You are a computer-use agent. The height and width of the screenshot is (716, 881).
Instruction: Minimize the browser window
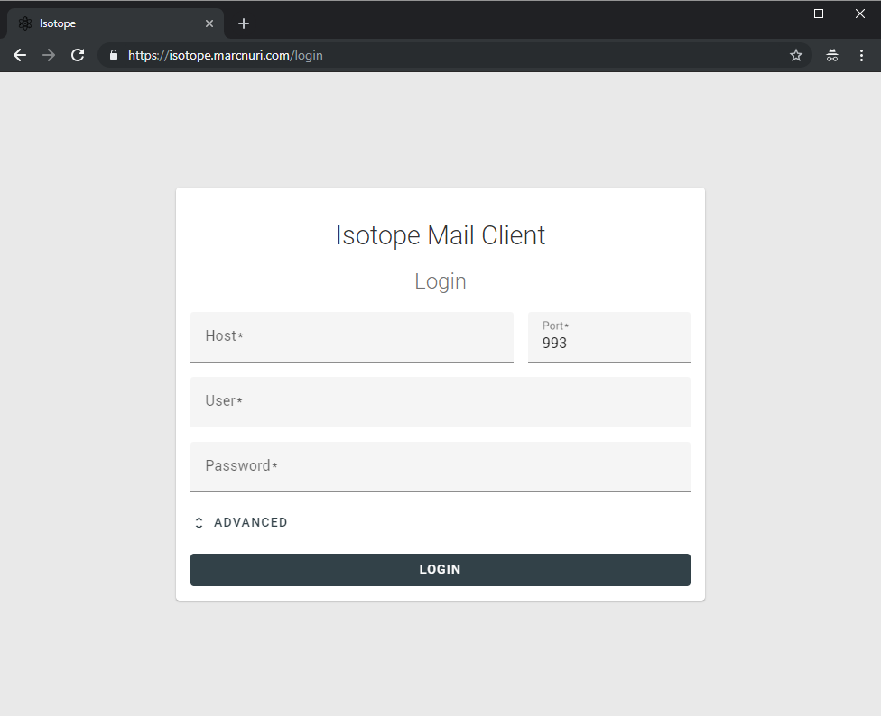click(x=777, y=14)
